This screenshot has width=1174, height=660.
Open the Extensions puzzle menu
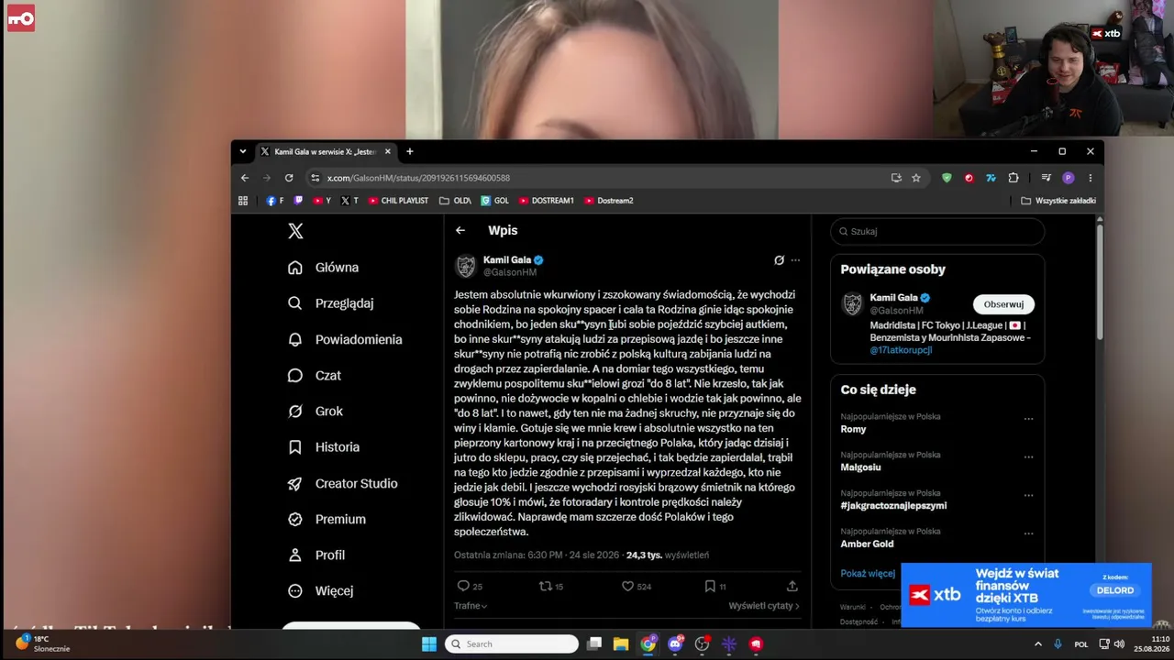pyautogui.click(x=1013, y=178)
